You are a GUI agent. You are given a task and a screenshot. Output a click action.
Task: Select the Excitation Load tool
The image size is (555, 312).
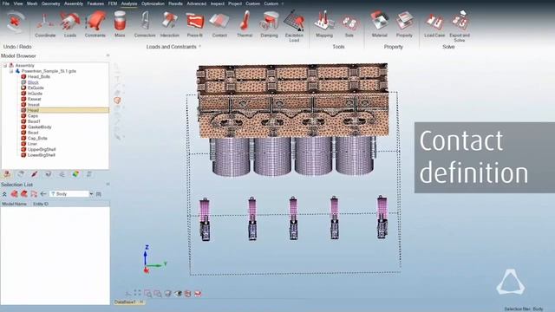point(294,27)
